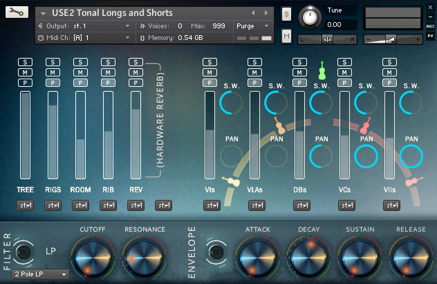This screenshot has width=437, height=284.
Task: Open the Midi Ch dropdown
Action: pyautogui.click(x=84, y=37)
